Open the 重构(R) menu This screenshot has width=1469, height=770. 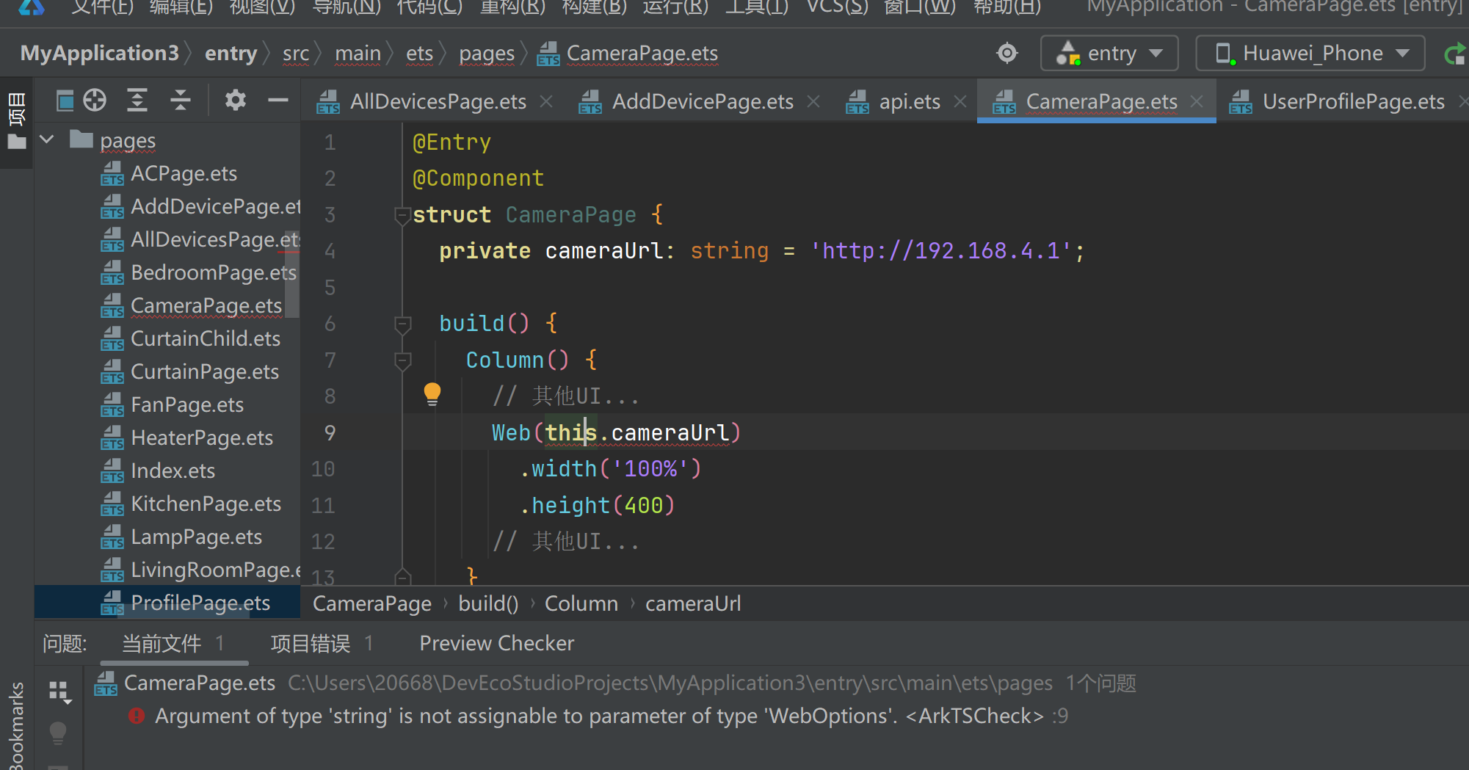[512, 7]
